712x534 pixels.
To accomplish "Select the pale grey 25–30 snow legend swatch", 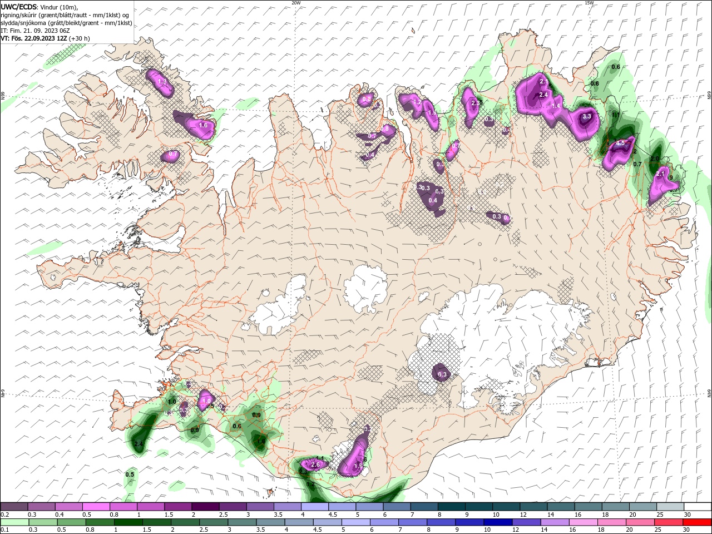I will pyautogui.click(x=671, y=507).
